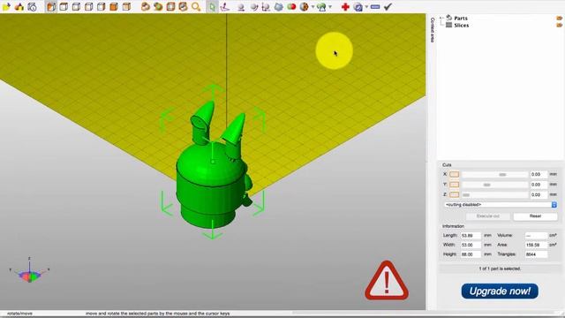Activate the magnifying glass zoom tool
565x318 pixels.
click(196, 6)
